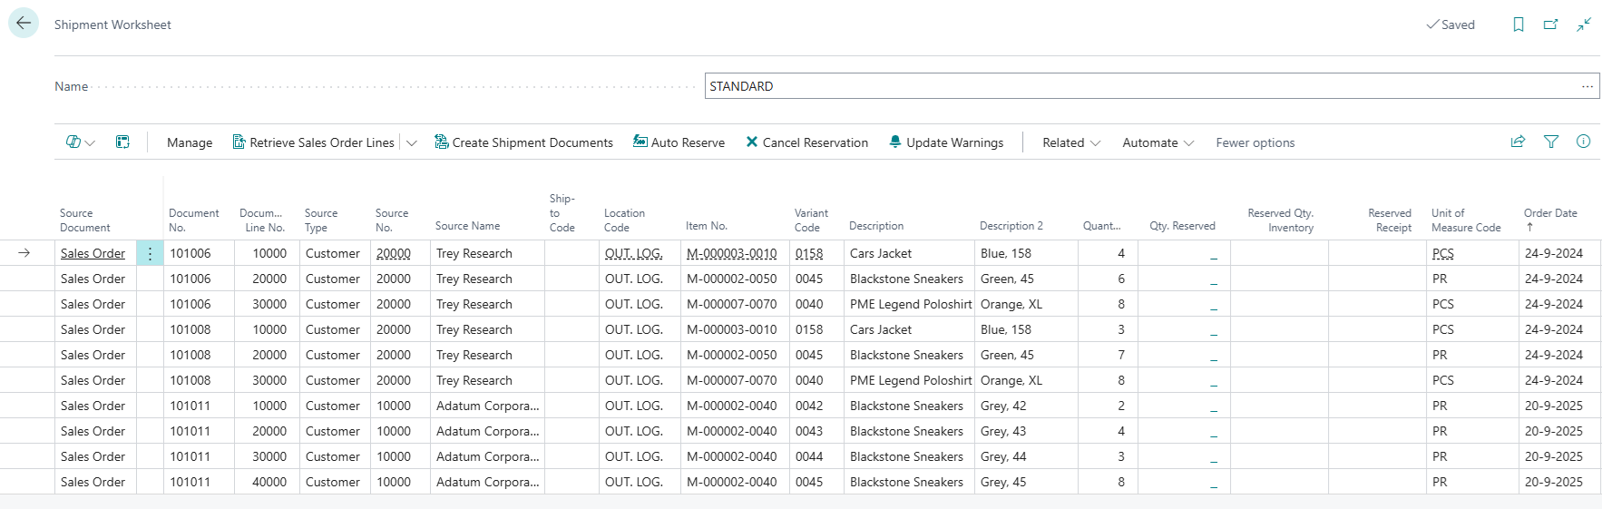Open row options for first Sales Order
Viewport: 1602px width, 509px height.
(150, 254)
